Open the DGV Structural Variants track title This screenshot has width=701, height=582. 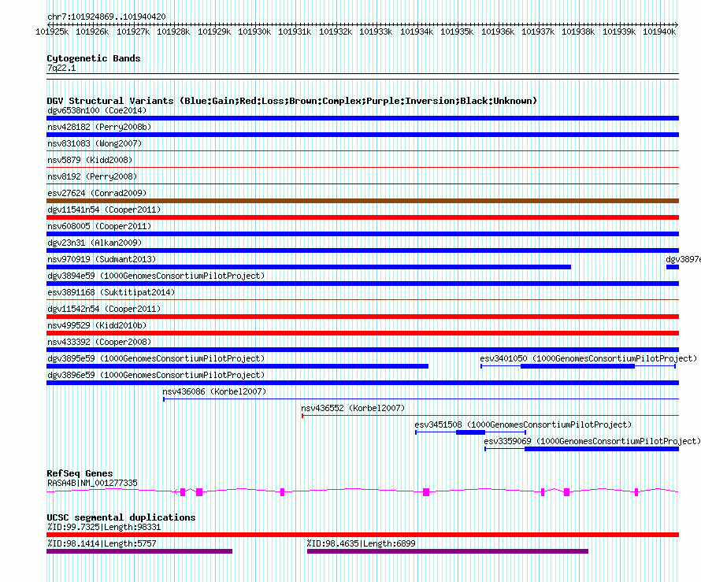tap(292, 101)
